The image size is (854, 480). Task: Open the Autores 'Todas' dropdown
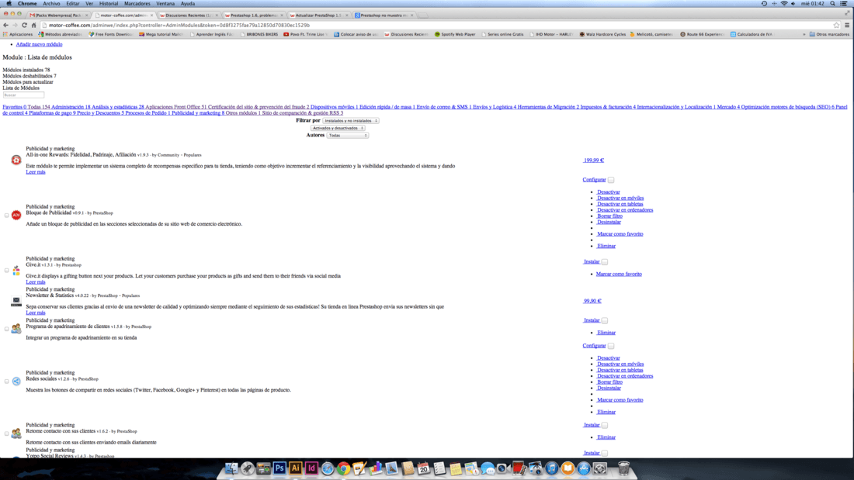[348, 135]
